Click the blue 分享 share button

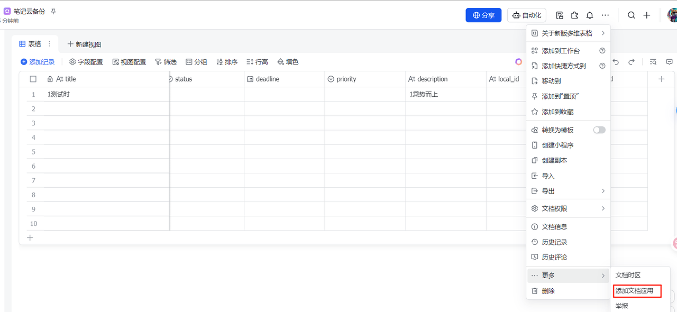483,15
